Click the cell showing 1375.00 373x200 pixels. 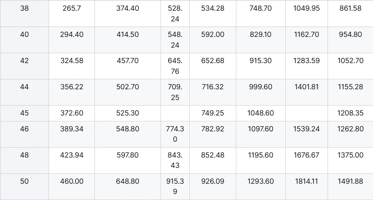click(x=350, y=155)
